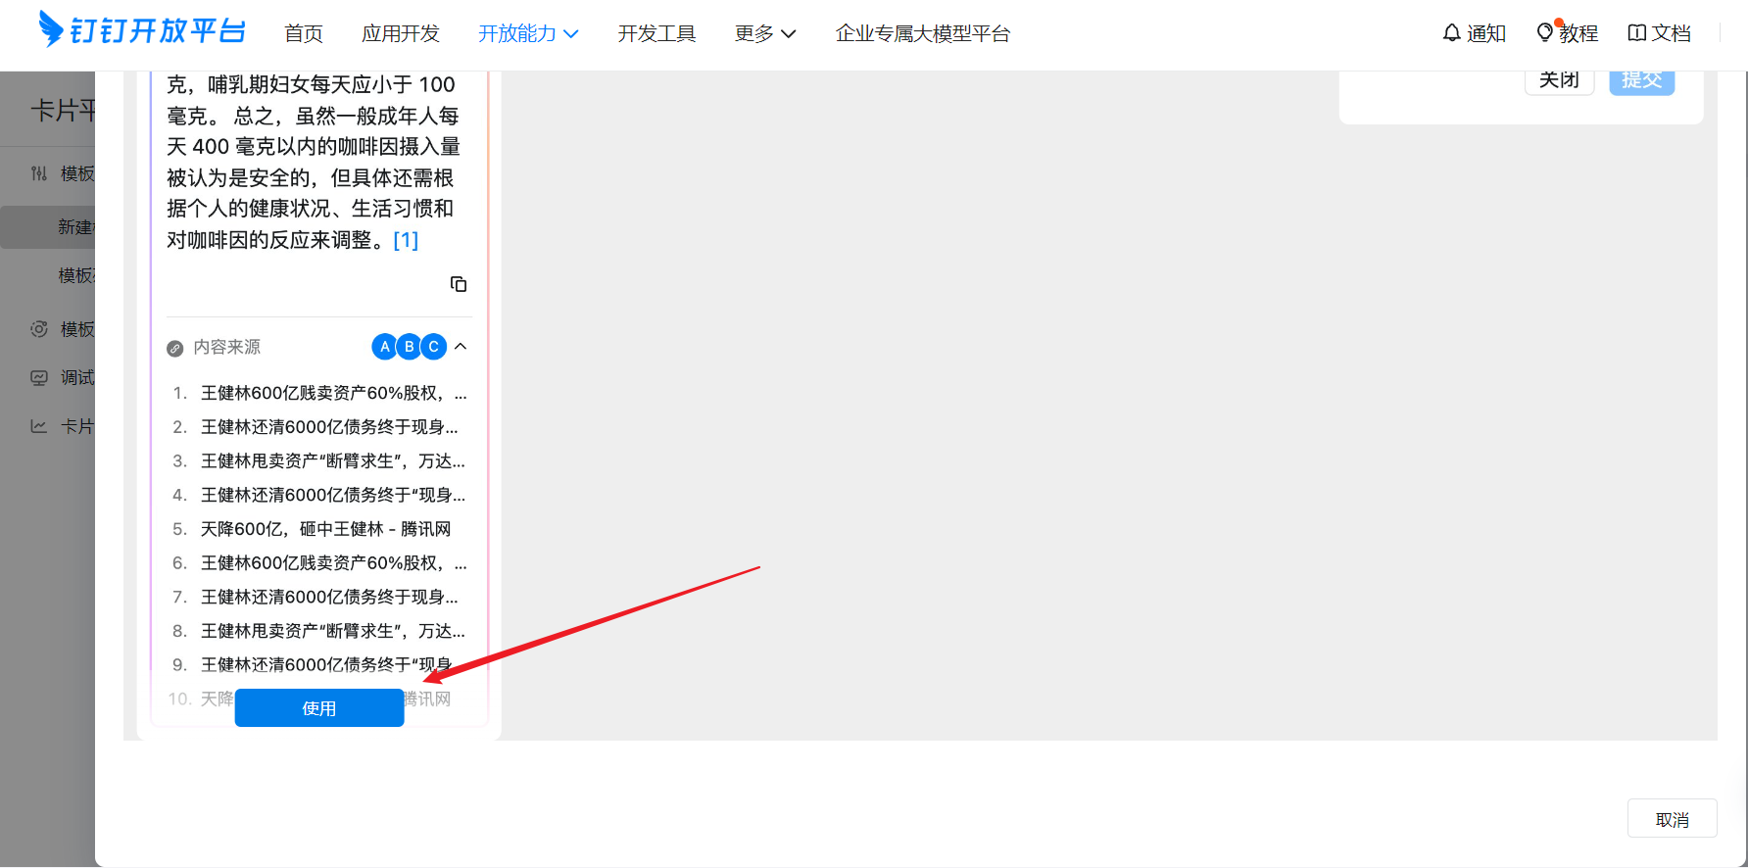The width and height of the screenshot is (1748, 868).
Task: Select the blue circle C source badge
Action: (x=433, y=347)
